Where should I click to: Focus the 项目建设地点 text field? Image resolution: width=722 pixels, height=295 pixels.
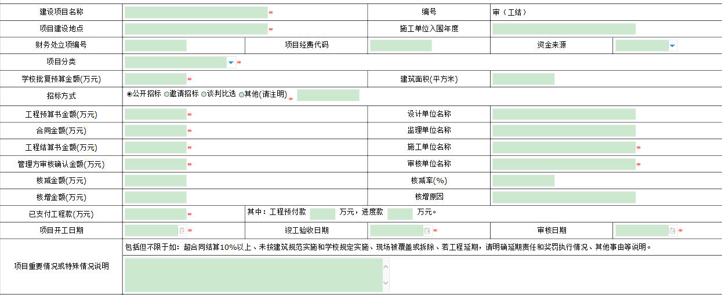click(195, 29)
